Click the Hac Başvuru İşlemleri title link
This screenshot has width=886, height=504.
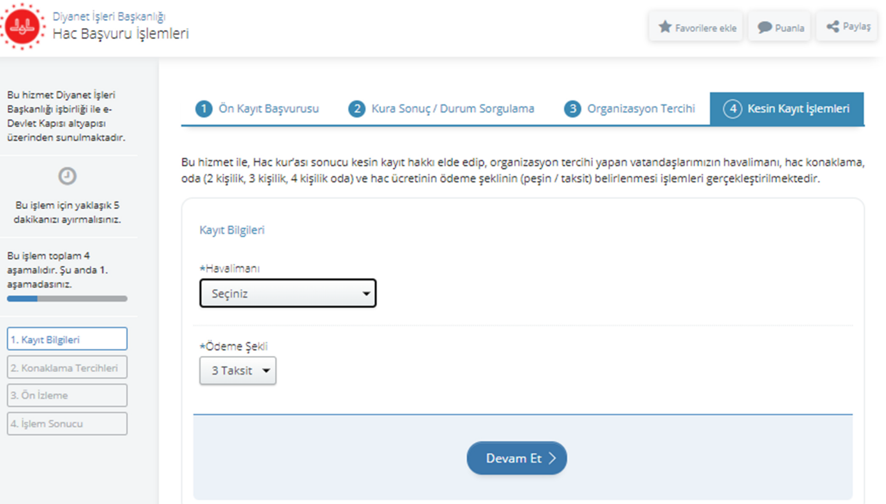121,34
